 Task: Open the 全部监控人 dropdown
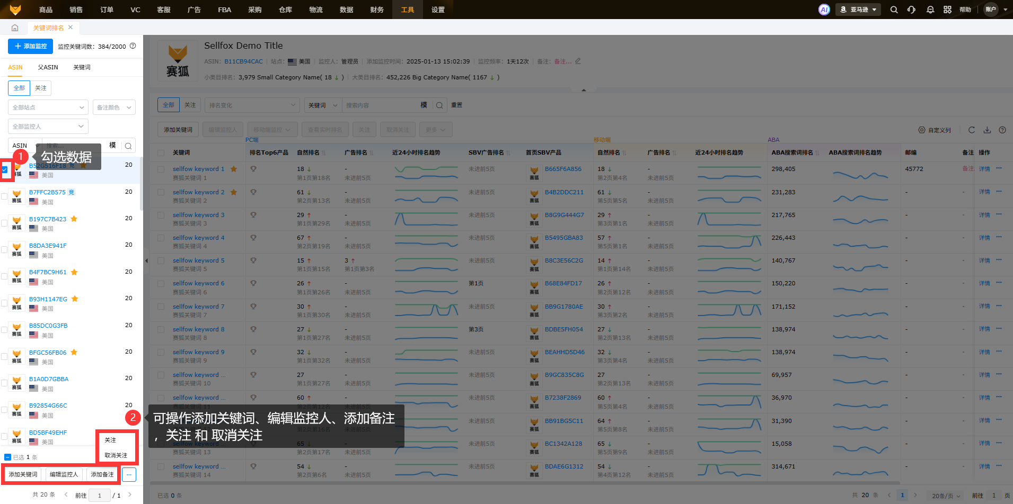48,127
